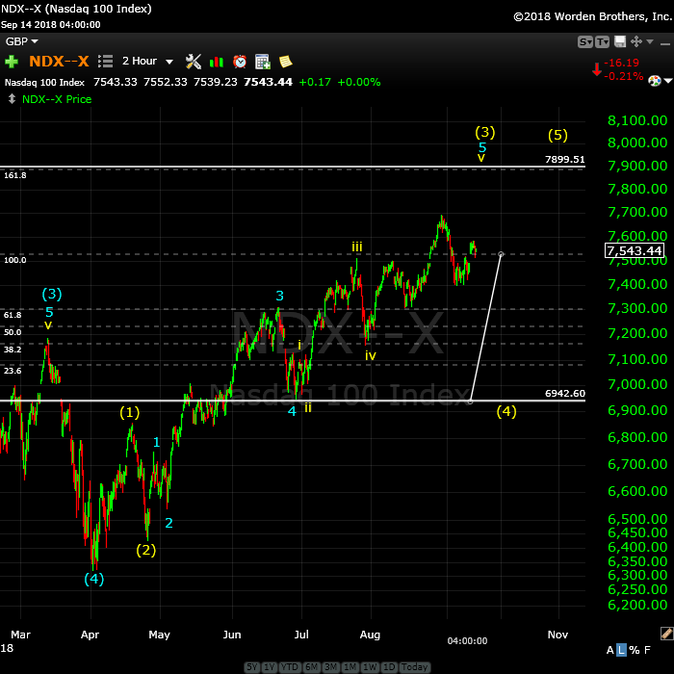Screen dimensions: 674x674
Task: Click the 8,100.00 price axis label
Action: (x=637, y=120)
